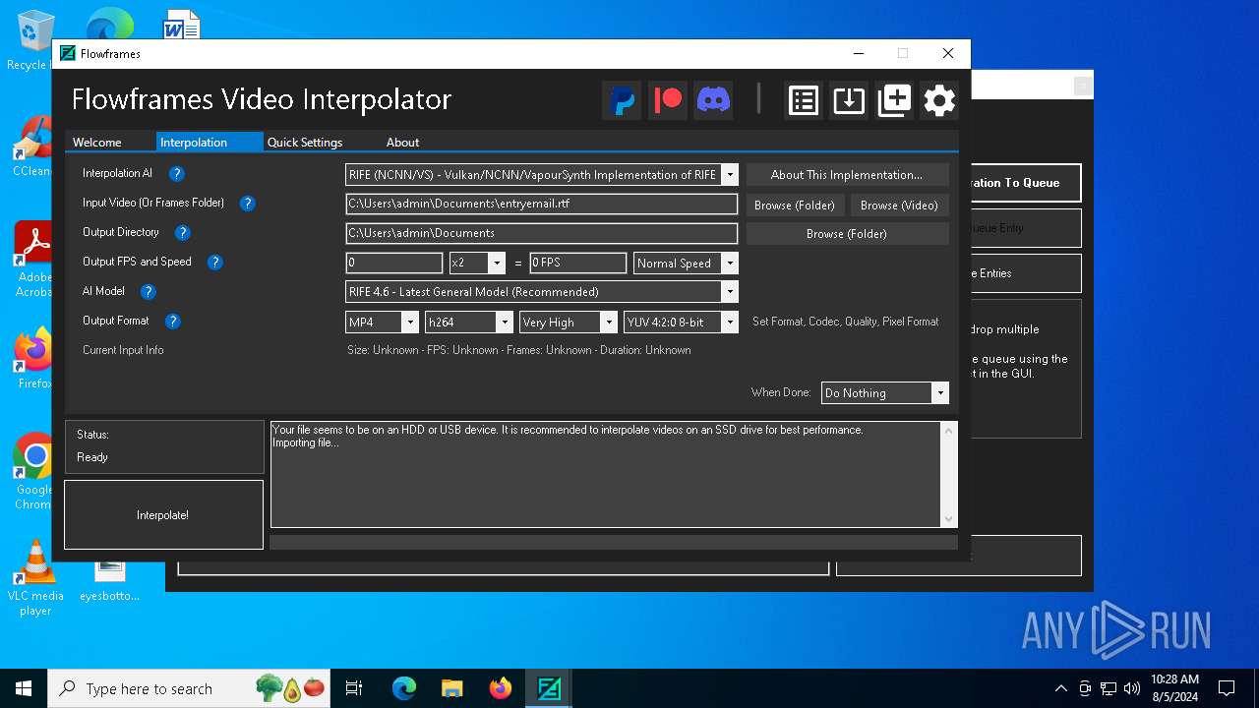
Task: Open VLC media player desktop shortcut
Action: point(35,578)
